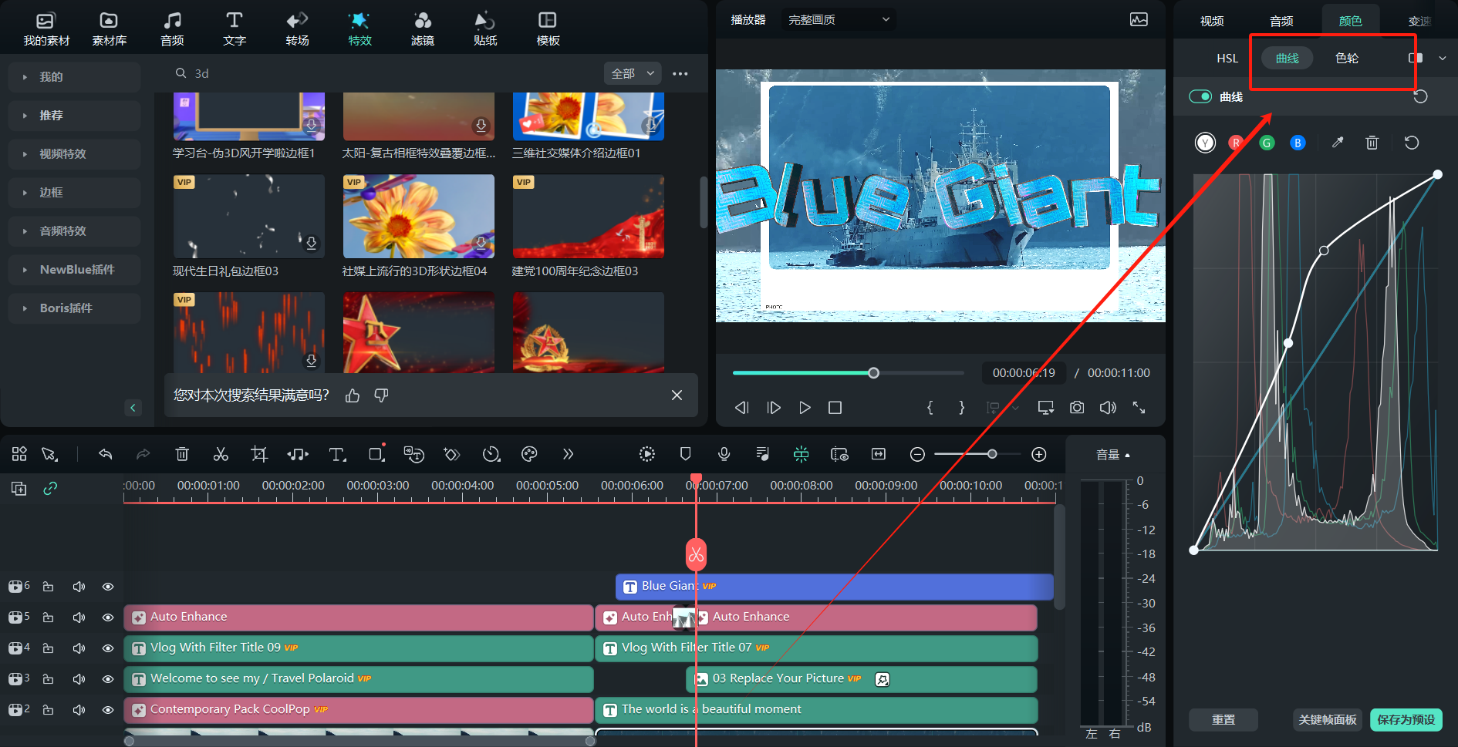The width and height of the screenshot is (1458, 747).
Task: Click the undo arrow in timeline toolbar
Action: pyautogui.click(x=106, y=454)
